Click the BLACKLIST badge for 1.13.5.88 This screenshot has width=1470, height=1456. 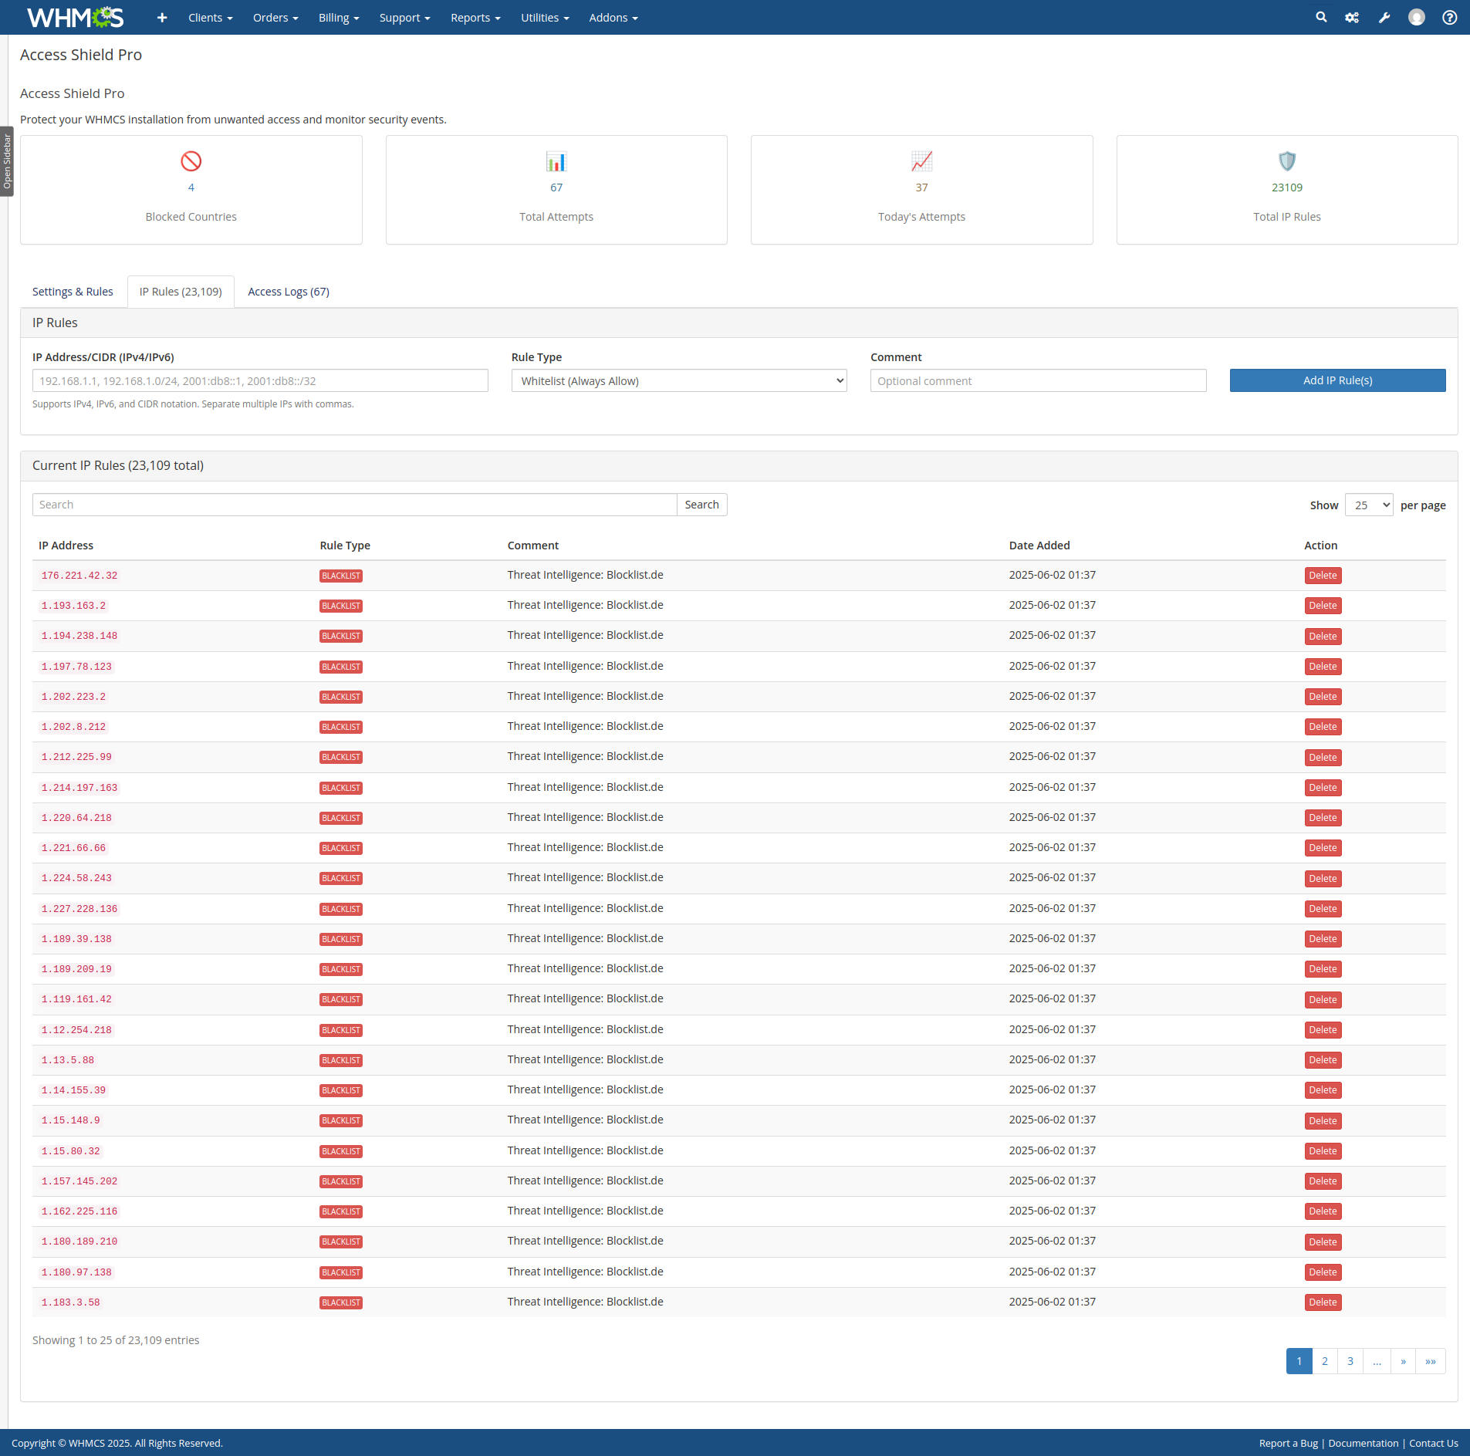click(x=341, y=1060)
